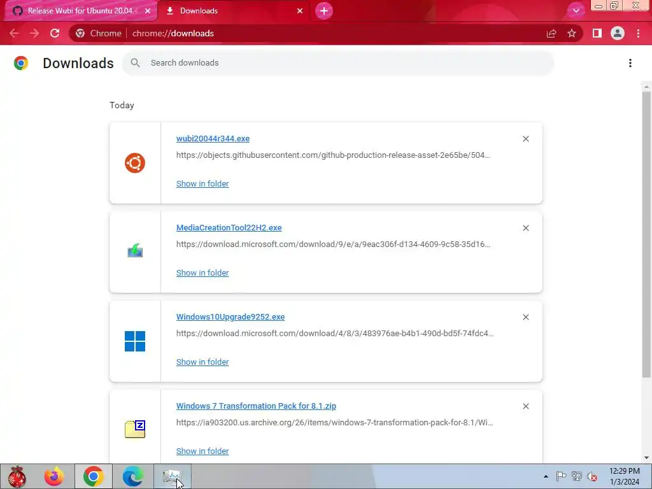652x489 pixels.
Task: Open the taskbar clock showing 12:29 PM
Action: [x=624, y=476]
